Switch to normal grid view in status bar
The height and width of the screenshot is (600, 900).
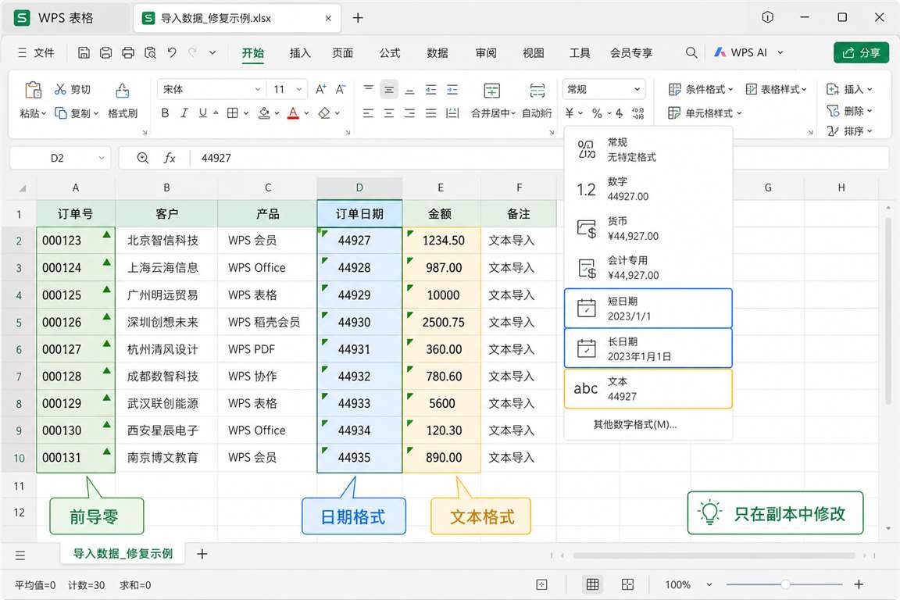[x=592, y=584]
